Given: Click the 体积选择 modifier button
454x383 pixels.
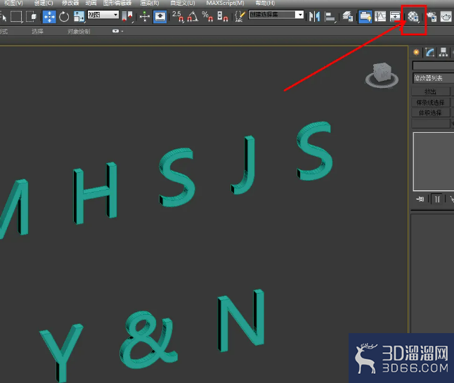Looking at the screenshot, I should coord(431,112).
